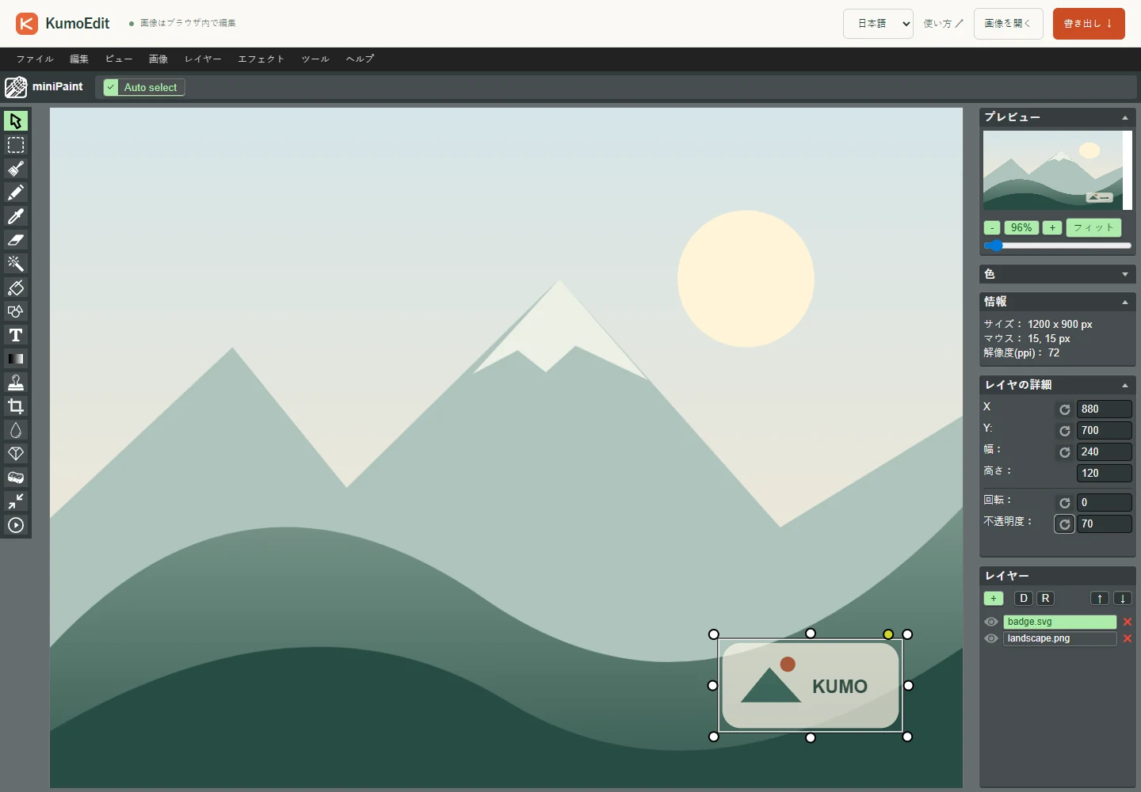Add a new layer with plus button

[x=994, y=599]
